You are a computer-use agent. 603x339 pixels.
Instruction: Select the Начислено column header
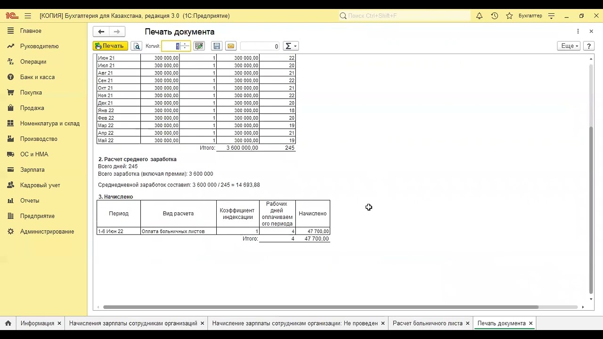pos(313,214)
